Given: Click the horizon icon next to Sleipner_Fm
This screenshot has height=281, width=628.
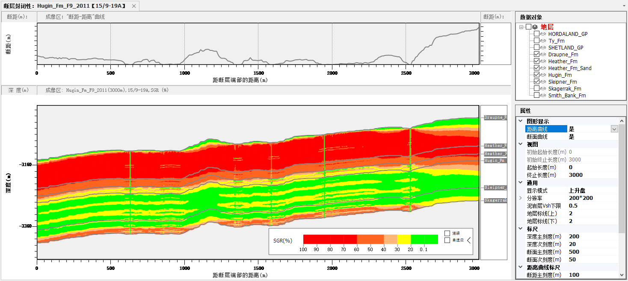Looking at the screenshot, I should point(543,82).
